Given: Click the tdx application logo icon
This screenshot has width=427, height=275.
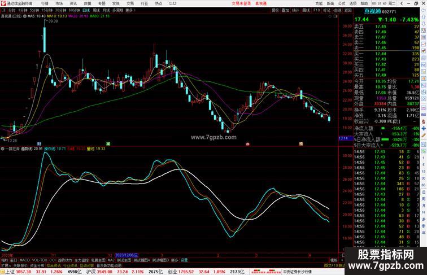Looking at the screenshot, I should (3, 3).
